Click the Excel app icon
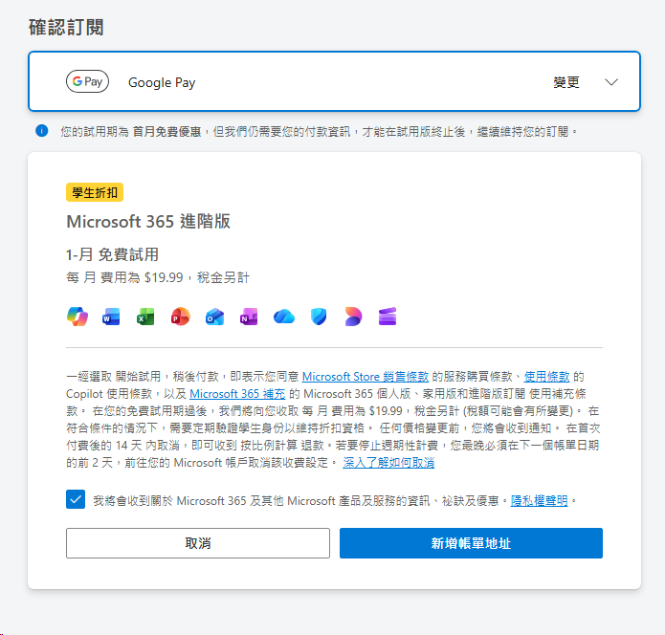The height and width of the screenshot is (635, 665). point(145,317)
